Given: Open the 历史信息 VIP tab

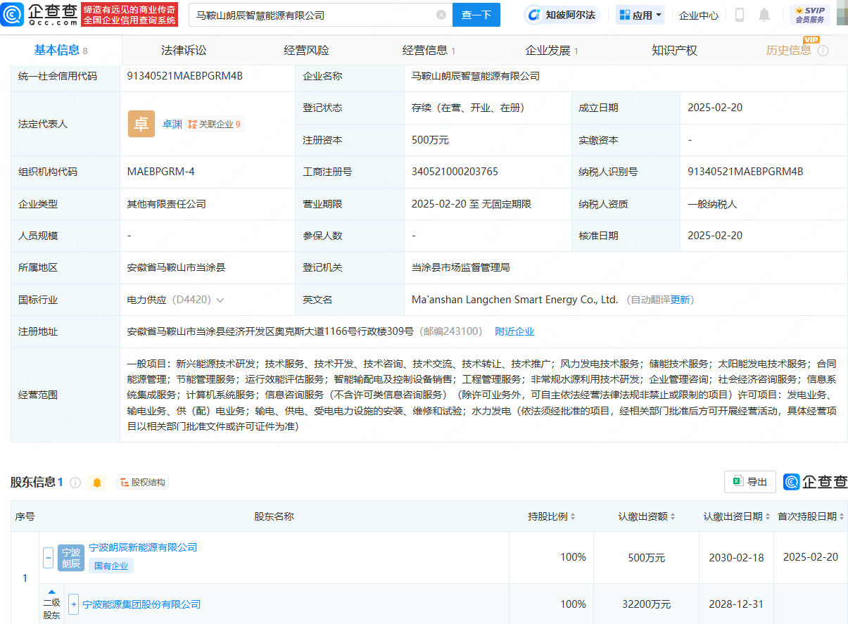Looking at the screenshot, I should pos(789,50).
